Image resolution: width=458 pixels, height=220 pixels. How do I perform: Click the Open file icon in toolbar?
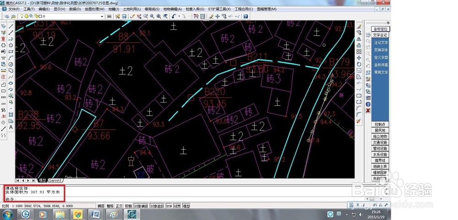(118, 16)
